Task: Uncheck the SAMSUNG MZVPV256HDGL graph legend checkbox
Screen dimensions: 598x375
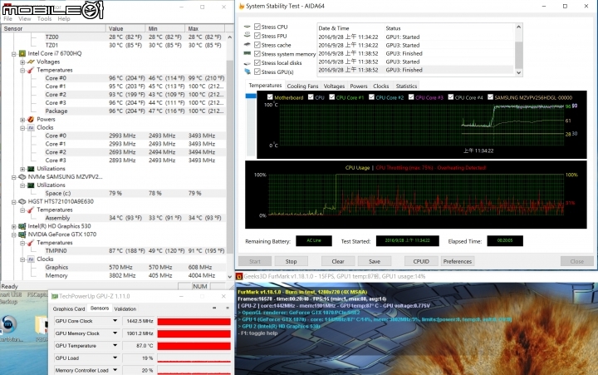Action: pyautogui.click(x=491, y=97)
